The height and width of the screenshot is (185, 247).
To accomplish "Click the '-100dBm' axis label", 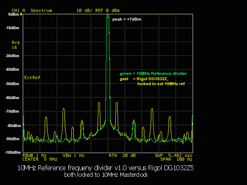I will [x=13, y=152].
